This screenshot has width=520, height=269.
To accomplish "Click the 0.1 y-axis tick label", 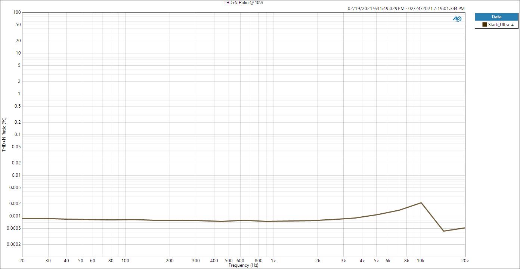I will coord(17,134).
